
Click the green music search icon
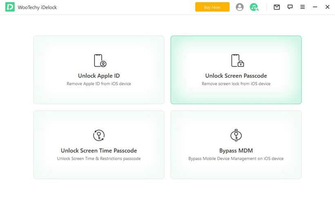click(254, 7)
